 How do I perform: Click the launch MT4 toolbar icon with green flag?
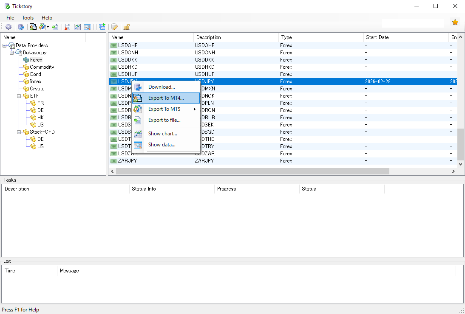click(102, 27)
